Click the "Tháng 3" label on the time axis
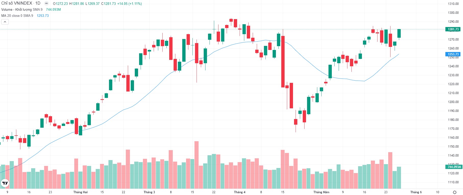The image size is (463, 195). point(149,192)
